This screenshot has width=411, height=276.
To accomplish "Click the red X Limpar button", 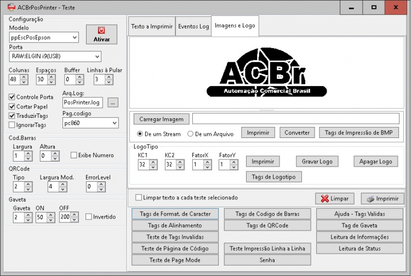I will 335,198.
